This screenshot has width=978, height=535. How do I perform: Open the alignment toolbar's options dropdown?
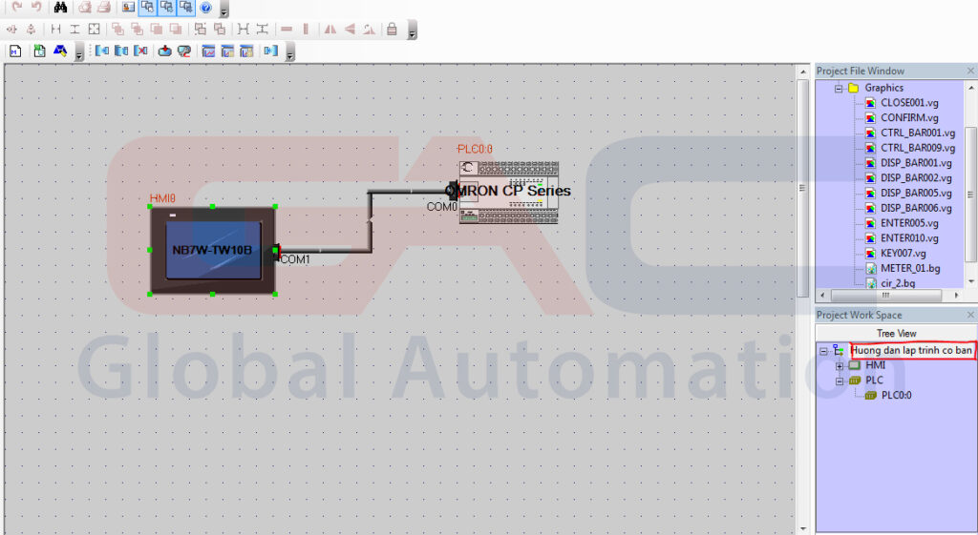pyautogui.click(x=412, y=31)
